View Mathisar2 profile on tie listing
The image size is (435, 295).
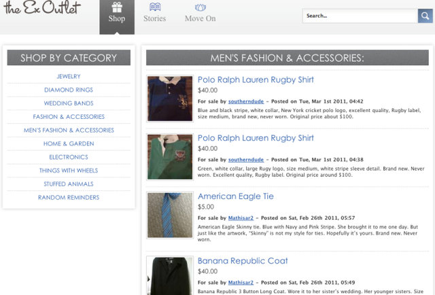click(241, 218)
